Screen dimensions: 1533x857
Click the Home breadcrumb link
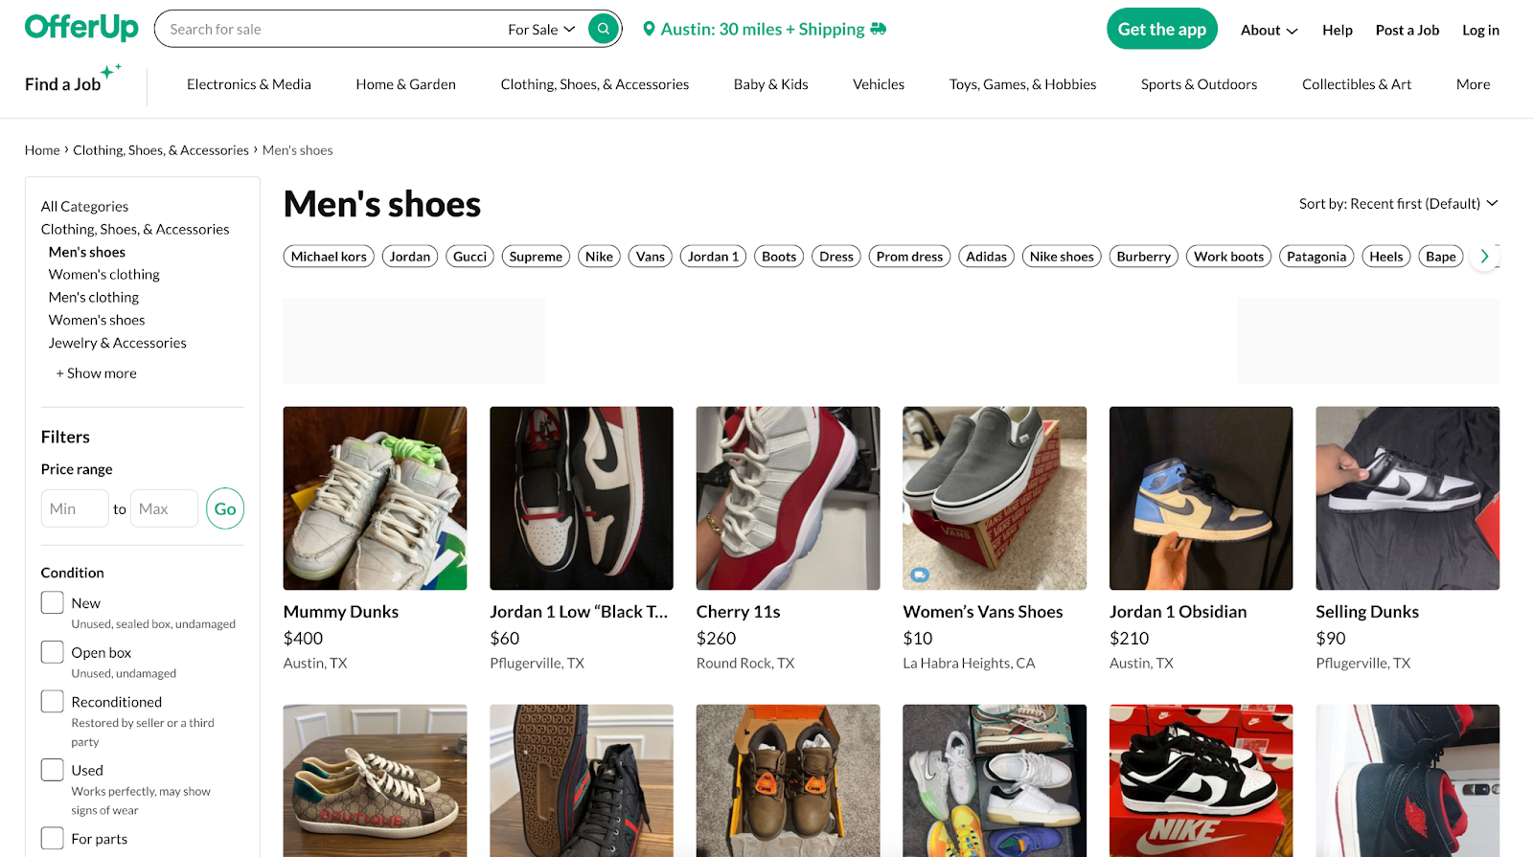[42, 150]
